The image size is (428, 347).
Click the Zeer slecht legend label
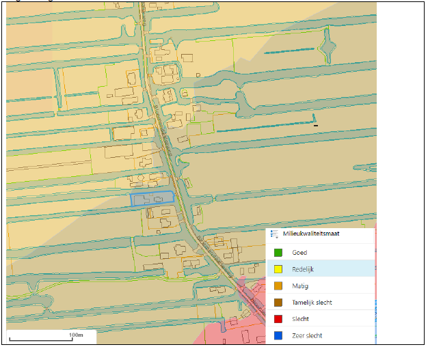307,335
